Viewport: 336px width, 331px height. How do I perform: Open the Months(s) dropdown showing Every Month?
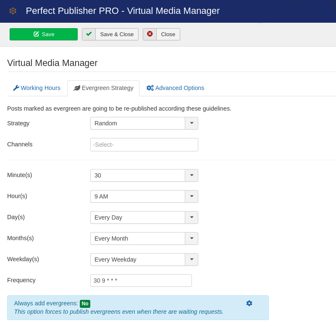(144, 238)
